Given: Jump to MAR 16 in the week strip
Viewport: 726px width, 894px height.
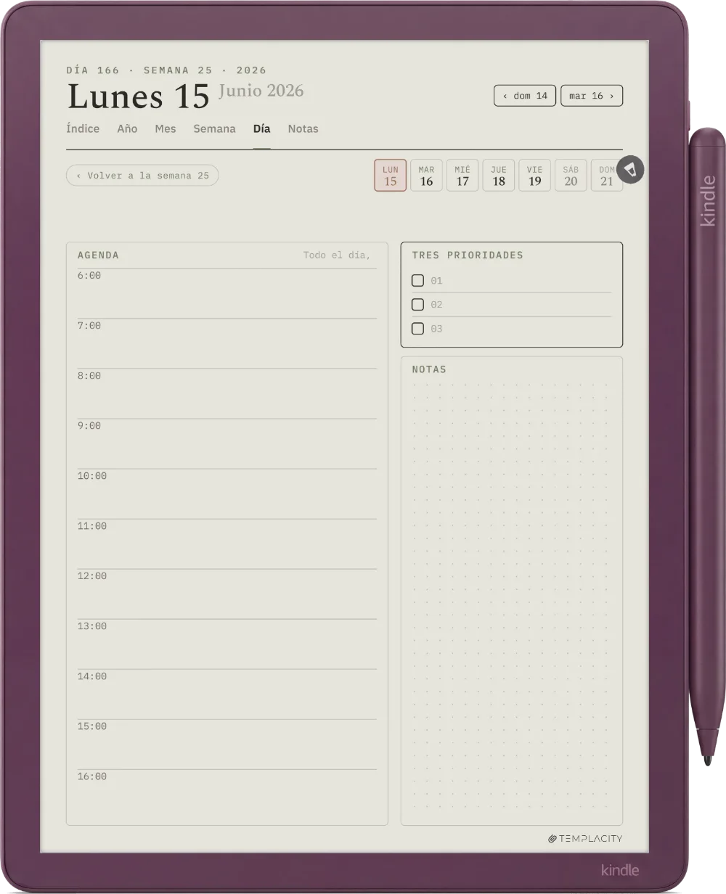Looking at the screenshot, I should (426, 176).
